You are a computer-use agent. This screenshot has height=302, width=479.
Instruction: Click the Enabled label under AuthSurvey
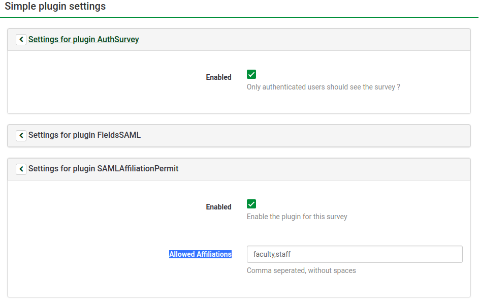(218, 77)
